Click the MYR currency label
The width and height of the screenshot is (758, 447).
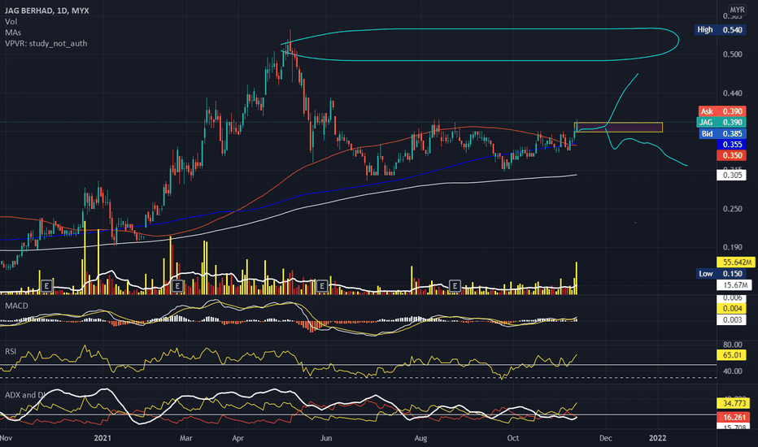coord(737,10)
